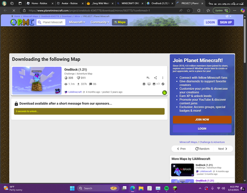The height and width of the screenshot is (193, 247).
Task: Switch to Avatar - Roblox tab
Action: tap(69, 3)
